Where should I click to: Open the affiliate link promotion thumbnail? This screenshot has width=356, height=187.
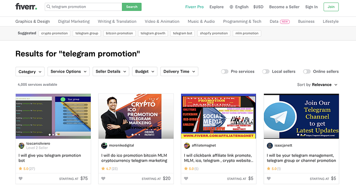tap(219, 116)
